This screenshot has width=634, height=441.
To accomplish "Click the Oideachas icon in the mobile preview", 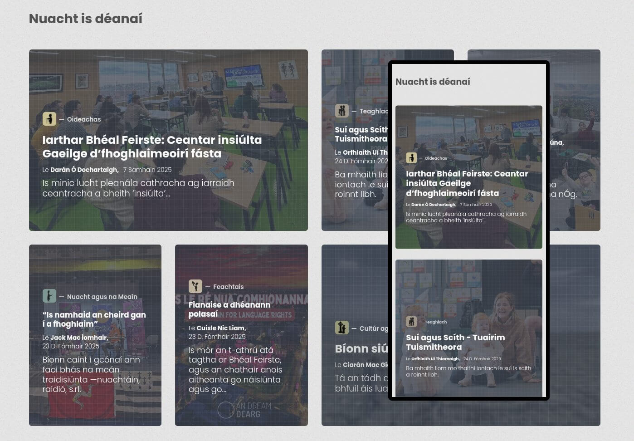I will (x=411, y=158).
